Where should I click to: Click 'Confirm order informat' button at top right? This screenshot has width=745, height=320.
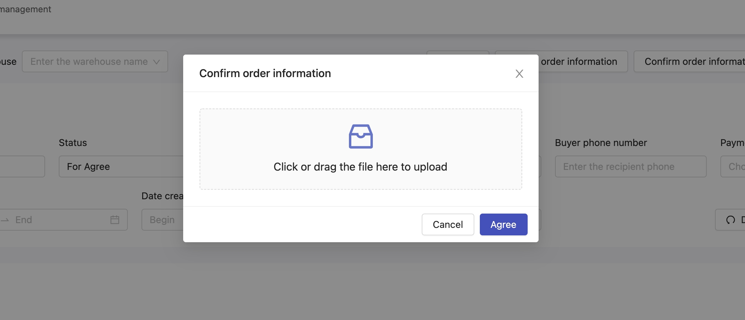690,62
